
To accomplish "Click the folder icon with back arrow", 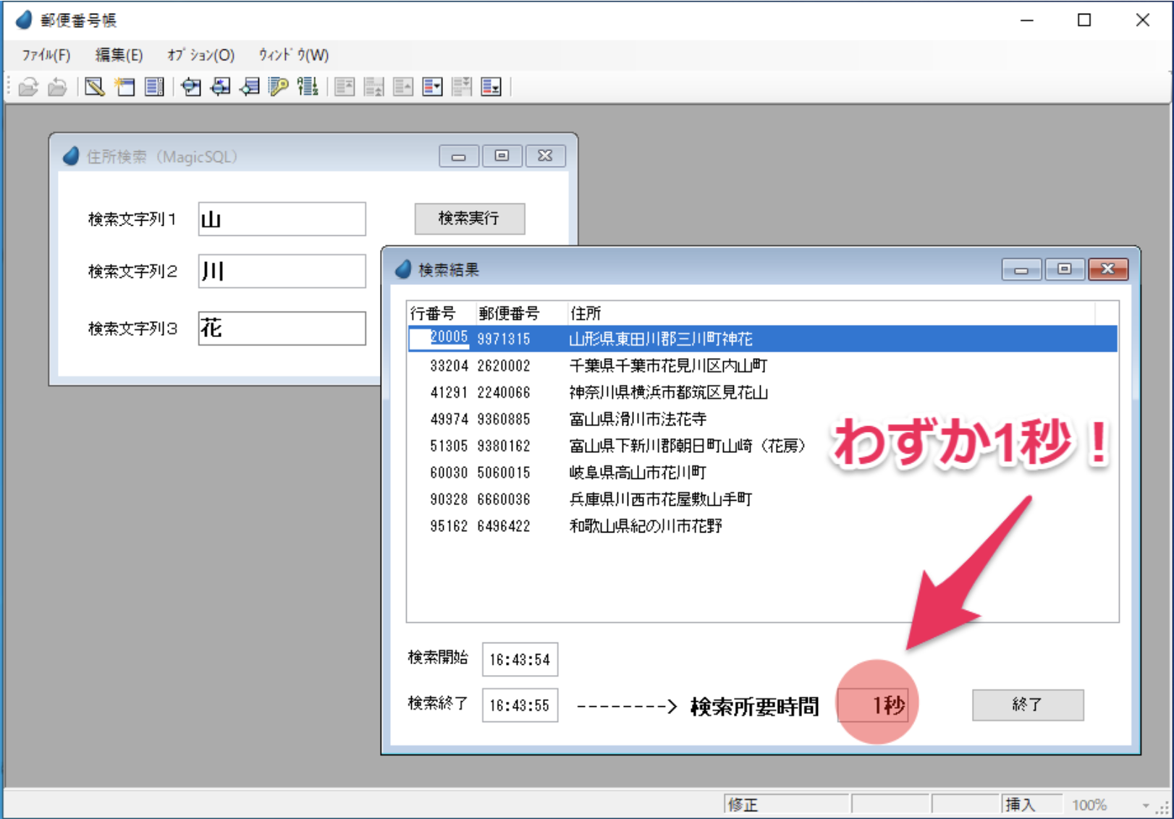I will 57,88.
